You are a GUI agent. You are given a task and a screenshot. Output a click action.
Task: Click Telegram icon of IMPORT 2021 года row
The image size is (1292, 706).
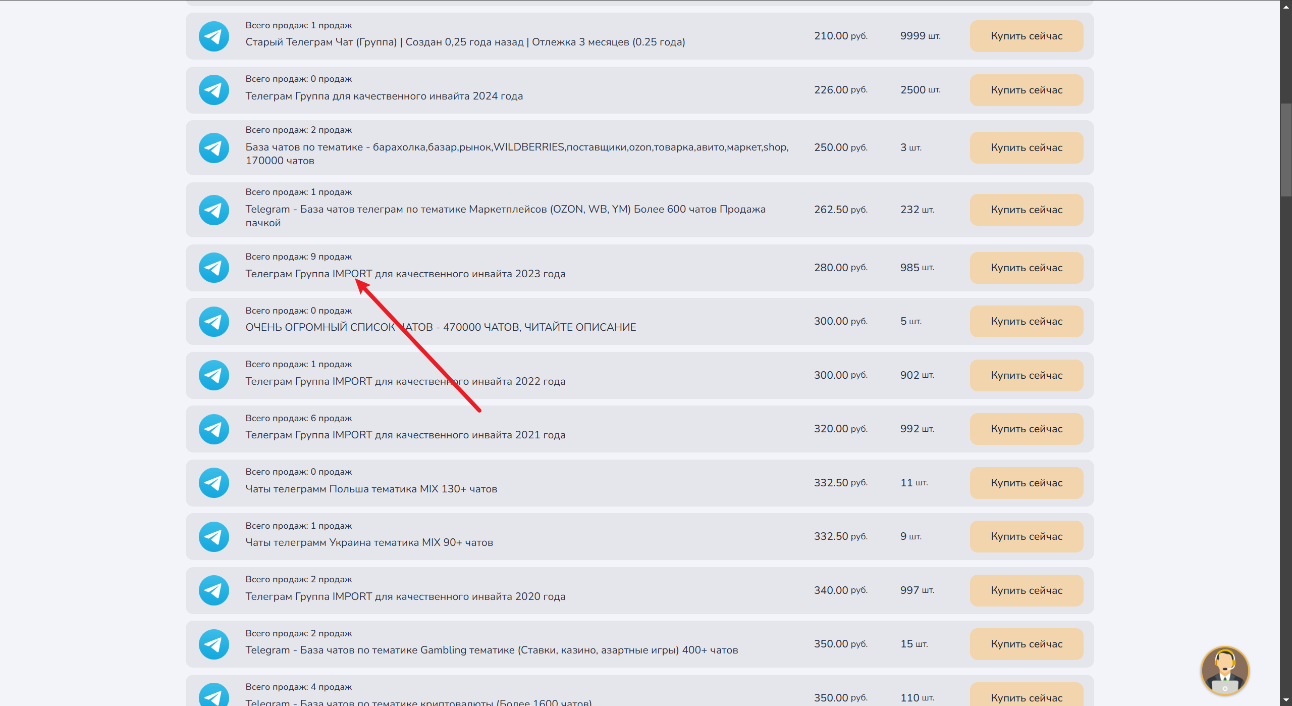213,429
